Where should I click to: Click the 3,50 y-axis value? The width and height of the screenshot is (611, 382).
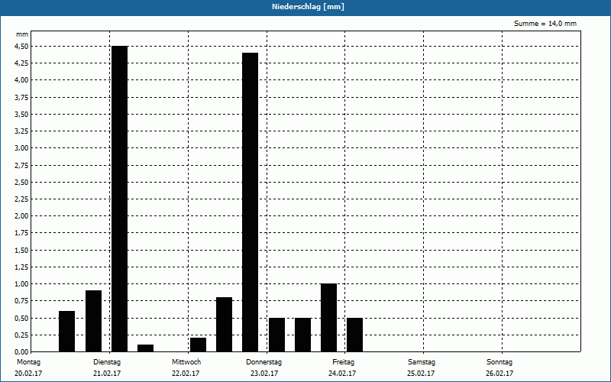click(x=21, y=114)
